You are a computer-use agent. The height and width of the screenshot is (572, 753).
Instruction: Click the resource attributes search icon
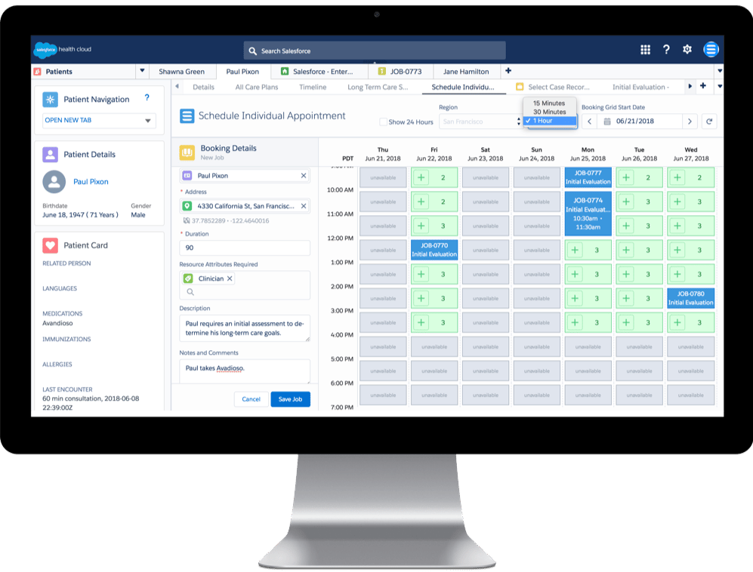tap(190, 292)
